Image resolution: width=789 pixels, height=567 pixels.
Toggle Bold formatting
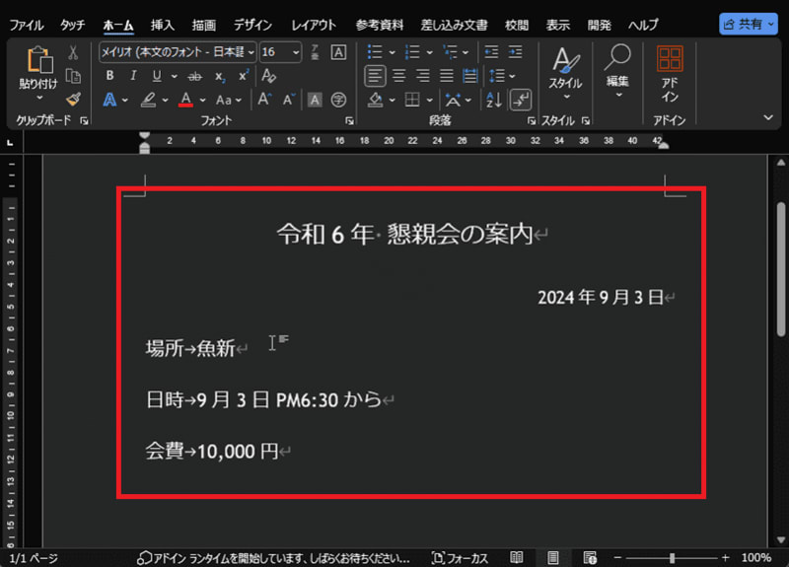click(x=110, y=76)
